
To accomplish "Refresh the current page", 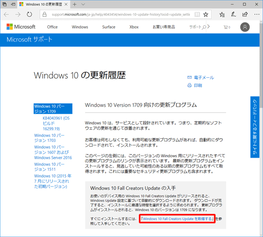I will tap(29, 14).
